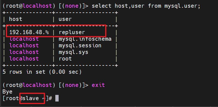
Task: Click localhost host in the root row
Action: 24,59
